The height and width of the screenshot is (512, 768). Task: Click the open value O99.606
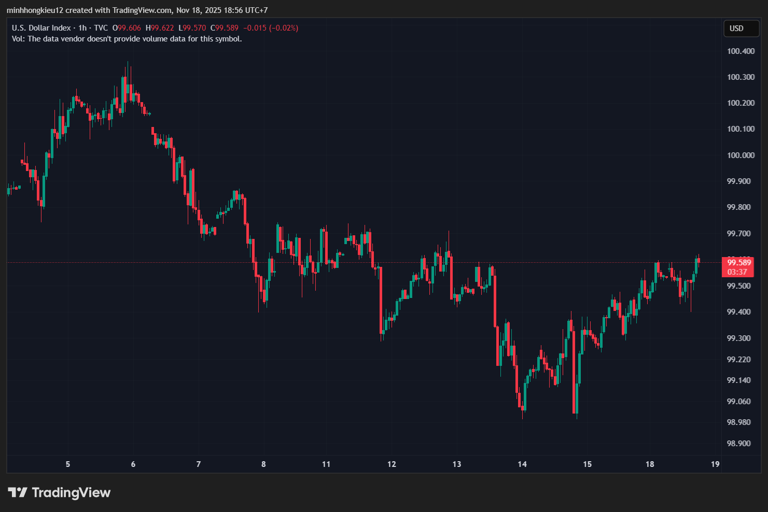click(x=127, y=28)
